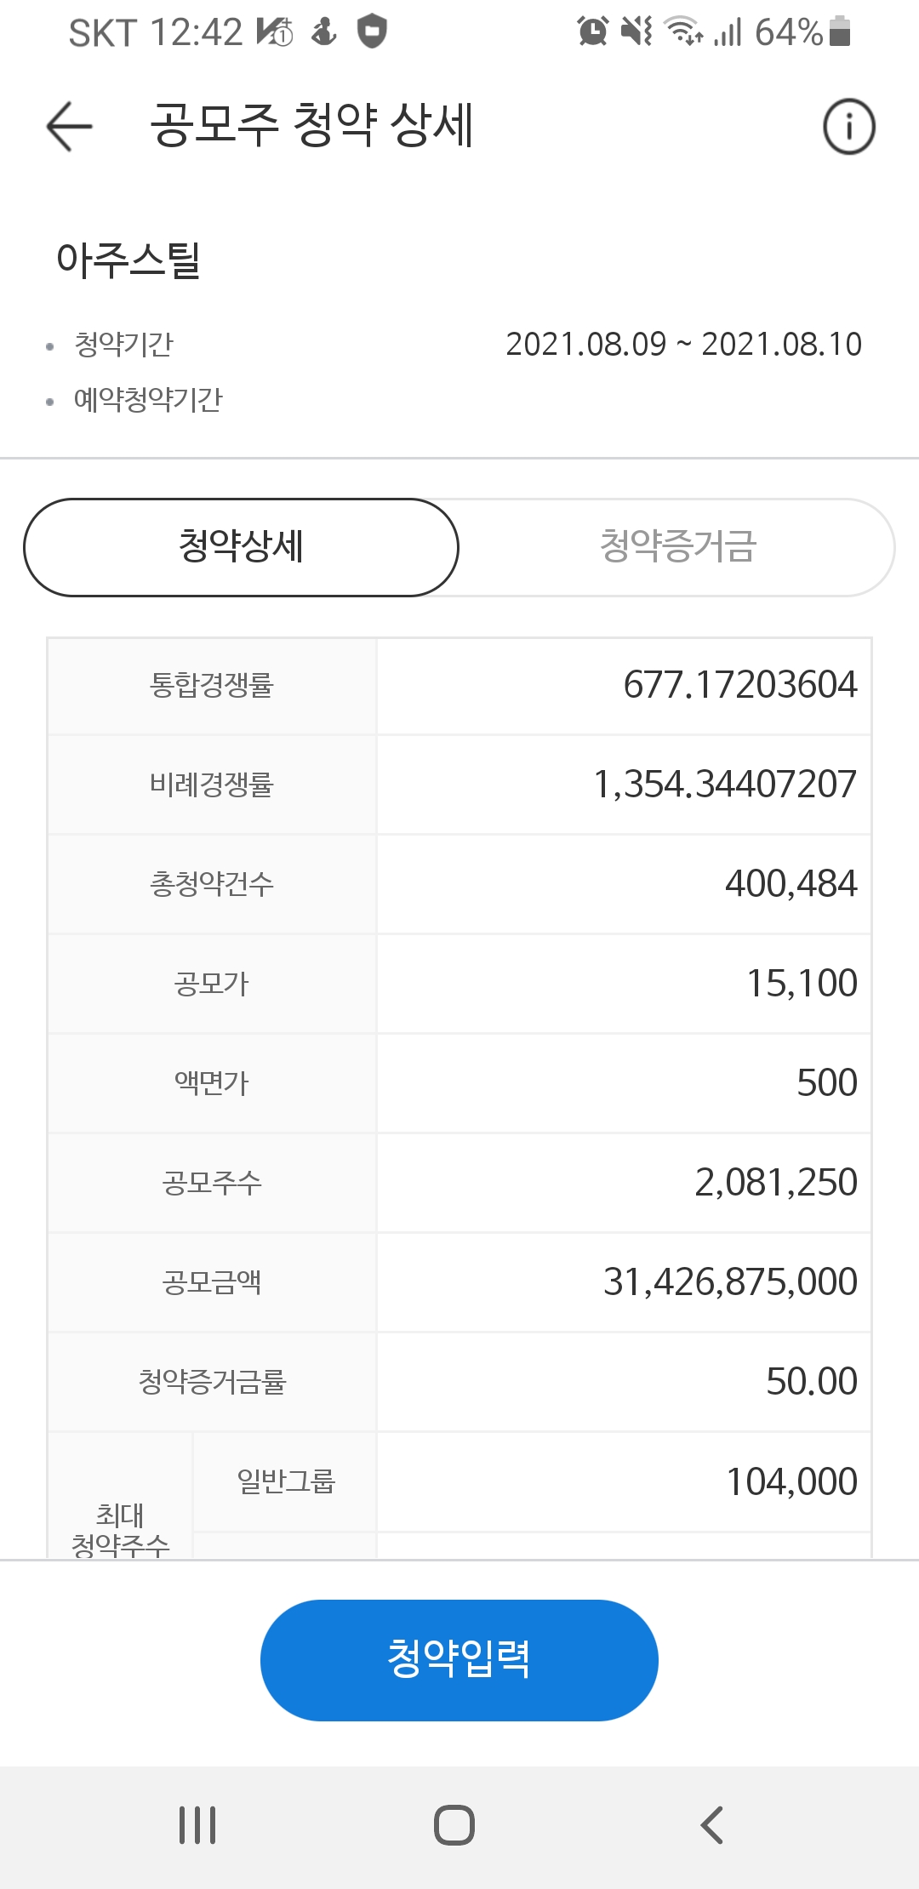
Task: Tap the 일반그룹 max subscription value 104,000
Action: (x=791, y=1481)
